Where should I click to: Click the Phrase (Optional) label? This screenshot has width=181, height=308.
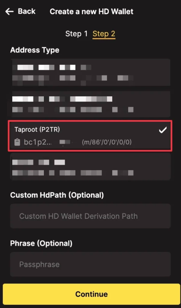coord(41,243)
